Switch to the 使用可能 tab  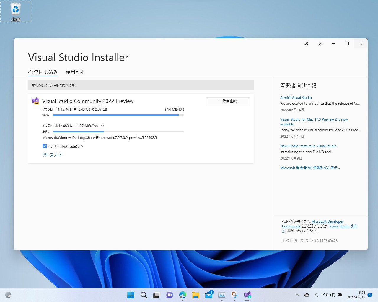75,72
